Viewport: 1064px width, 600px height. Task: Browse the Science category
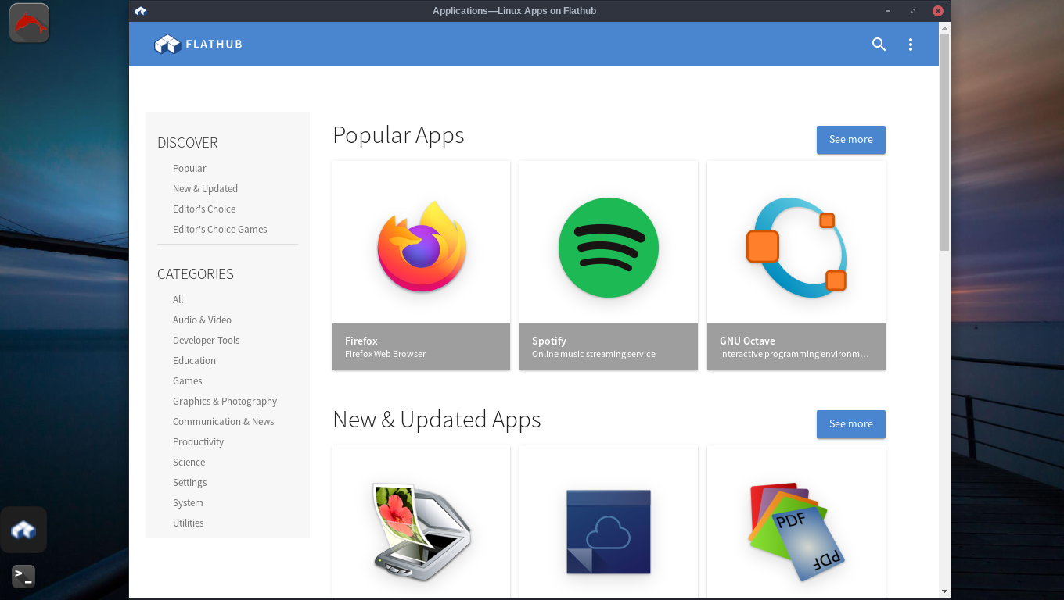click(189, 462)
